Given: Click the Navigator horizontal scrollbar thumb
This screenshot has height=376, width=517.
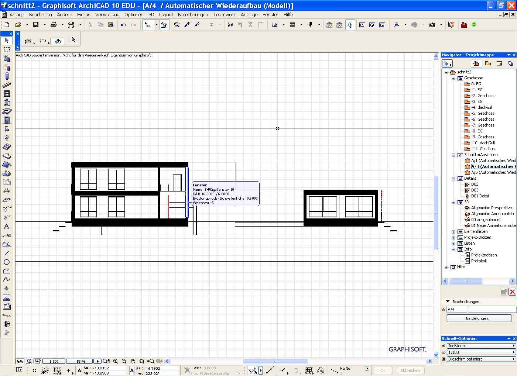Looking at the screenshot, I should (x=466, y=281).
